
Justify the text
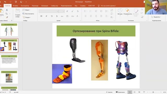[101, 16]
